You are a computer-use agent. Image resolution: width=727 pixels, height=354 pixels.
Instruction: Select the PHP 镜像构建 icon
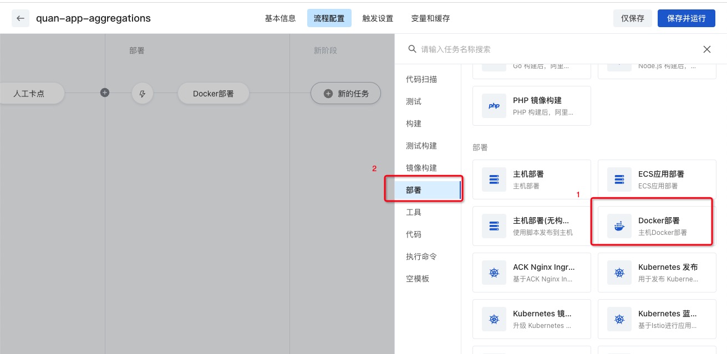[494, 105]
